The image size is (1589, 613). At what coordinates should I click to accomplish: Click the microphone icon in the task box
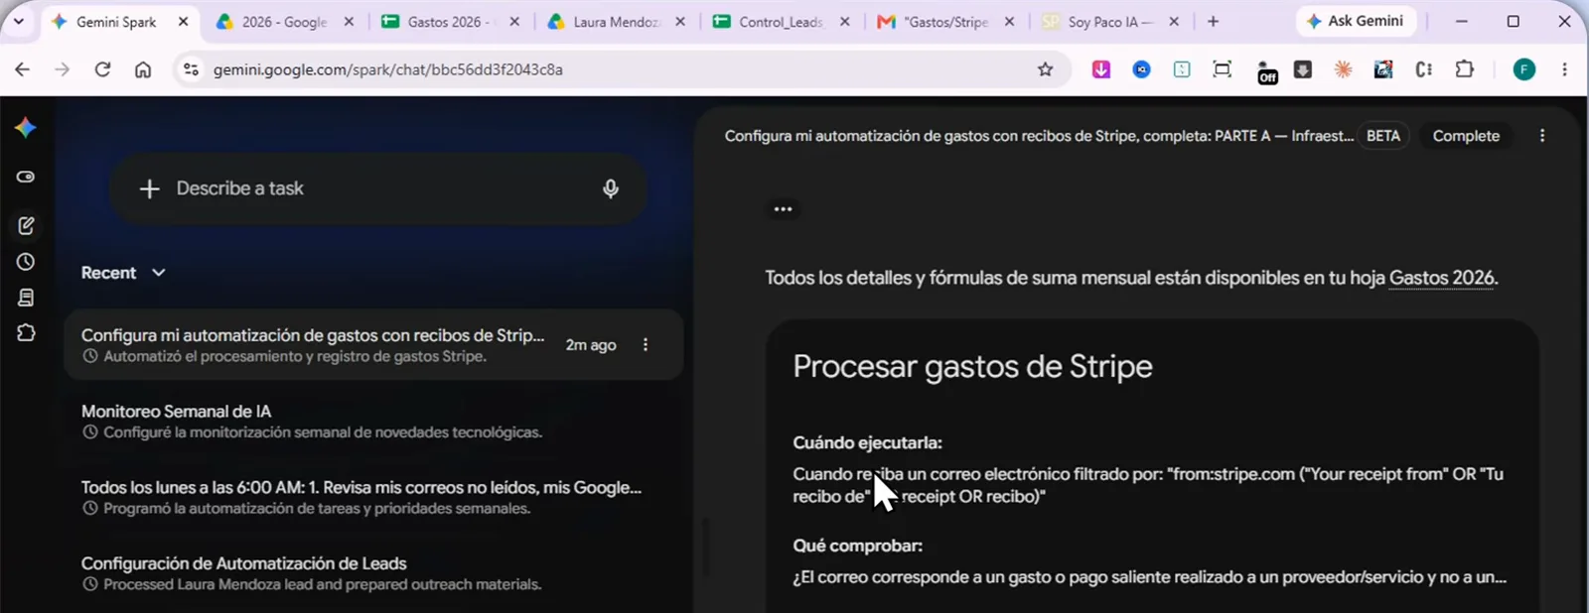click(x=611, y=188)
